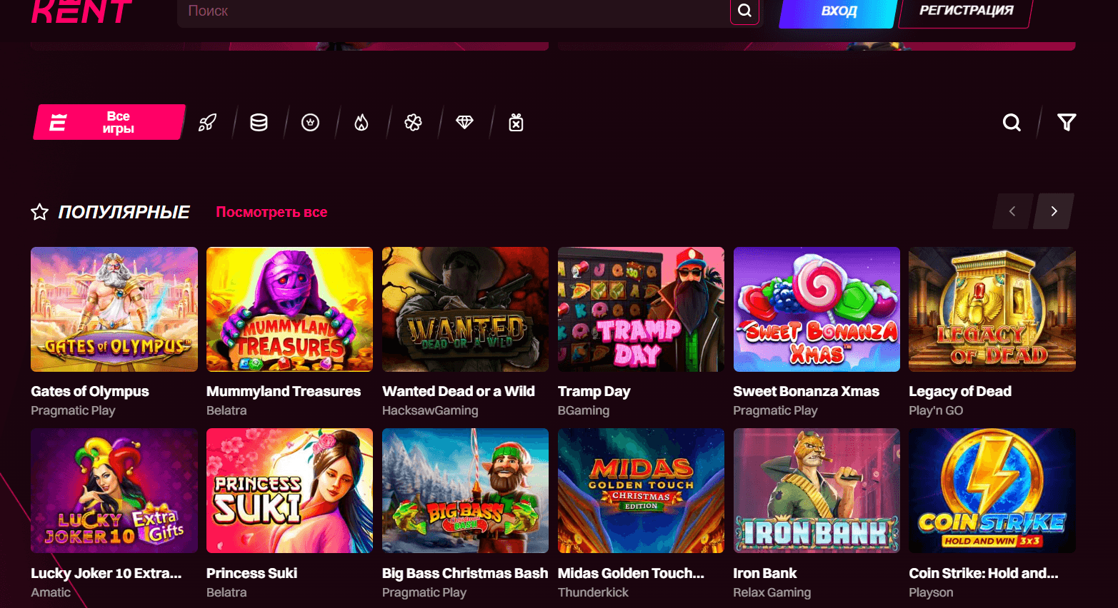Screen dimensions: 1118x608
Task: Click the Coin Strike: Hold and... title
Action: coord(984,573)
